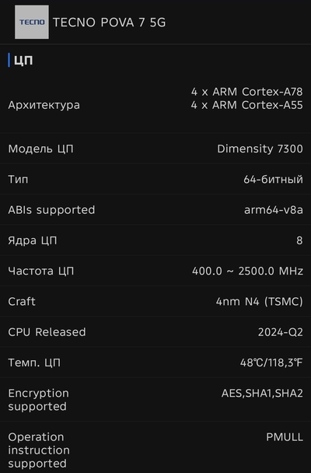Select the ABIs supported row

(155, 209)
